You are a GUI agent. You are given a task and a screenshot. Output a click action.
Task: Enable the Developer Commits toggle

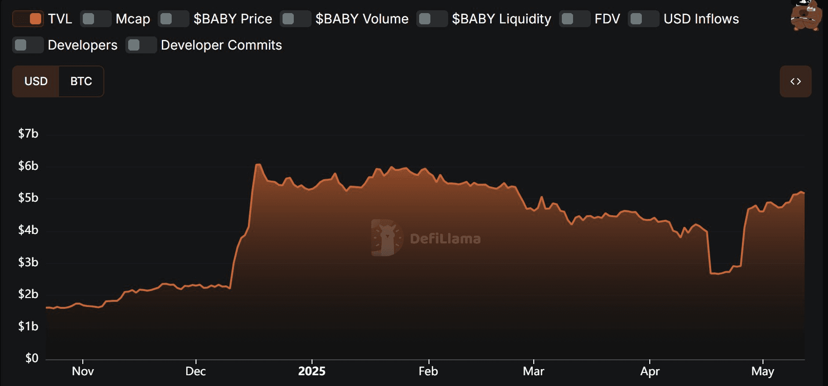[141, 45]
